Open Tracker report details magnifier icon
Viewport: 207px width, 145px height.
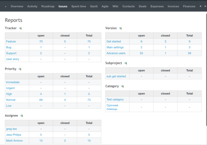[x=20, y=28]
